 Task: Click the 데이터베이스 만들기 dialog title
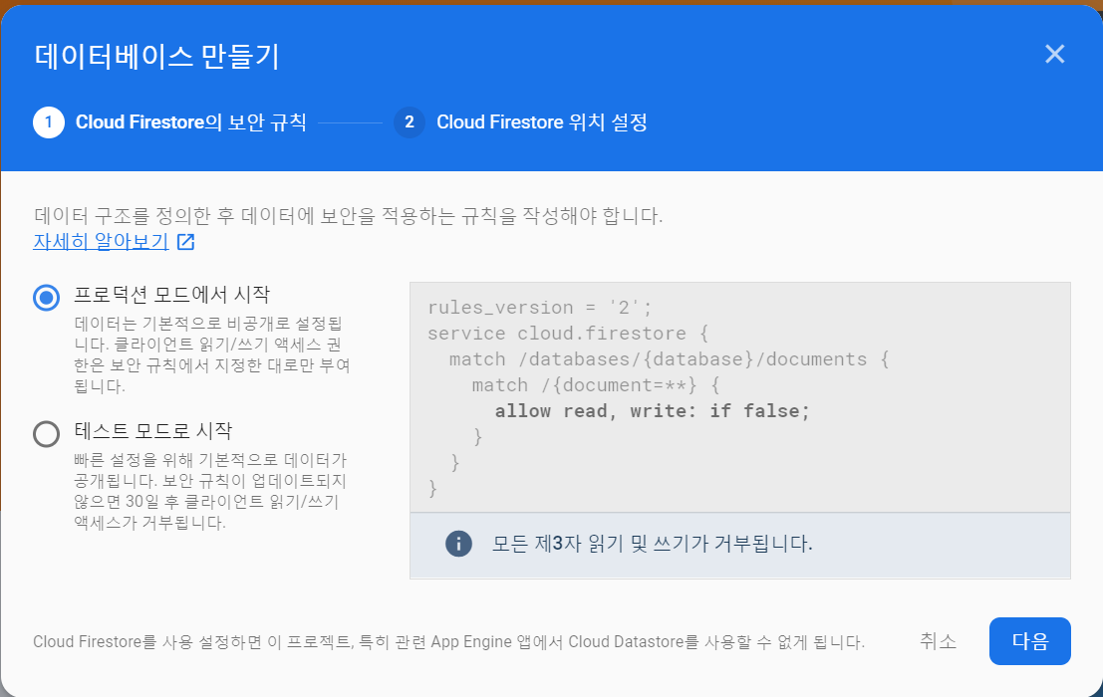pos(156,56)
